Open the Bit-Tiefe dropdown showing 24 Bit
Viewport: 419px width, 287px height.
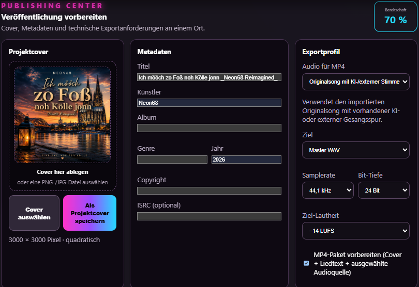point(384,190)
